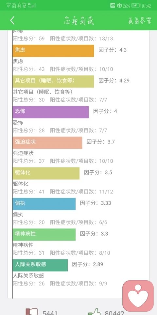
Task: Open 截图分享 screenshot share option
Action: [x=139, y=20]
